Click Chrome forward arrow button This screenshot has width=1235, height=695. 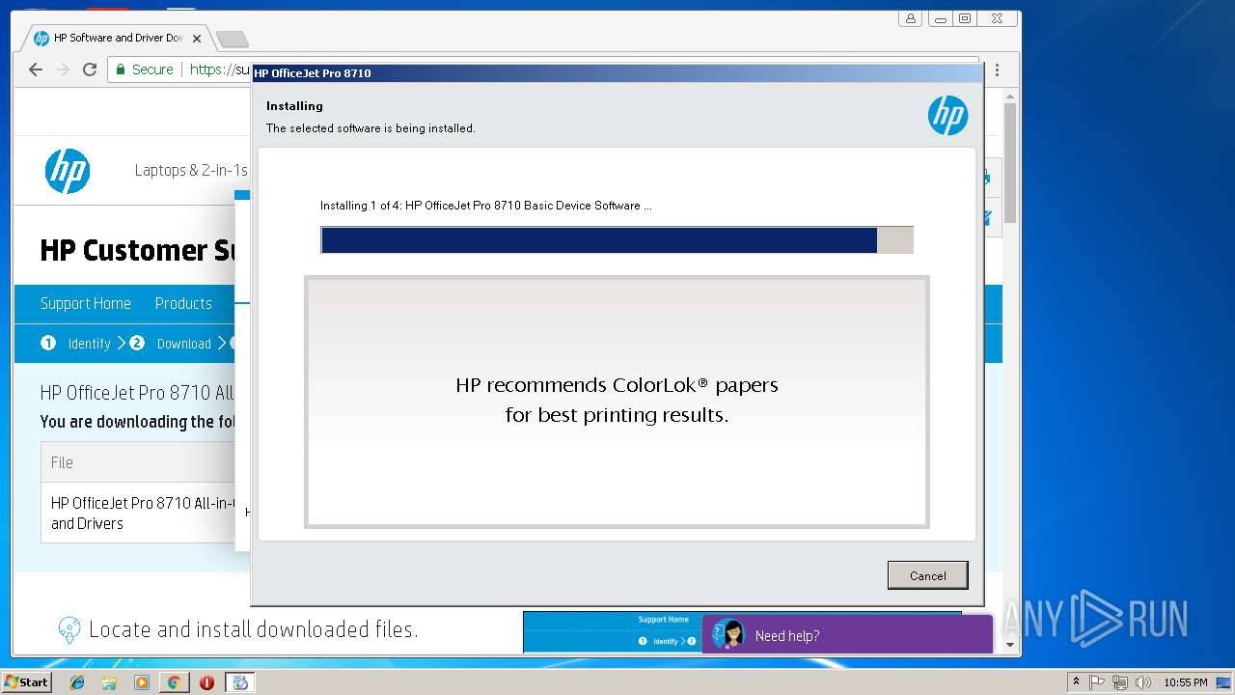pos(63,69)
